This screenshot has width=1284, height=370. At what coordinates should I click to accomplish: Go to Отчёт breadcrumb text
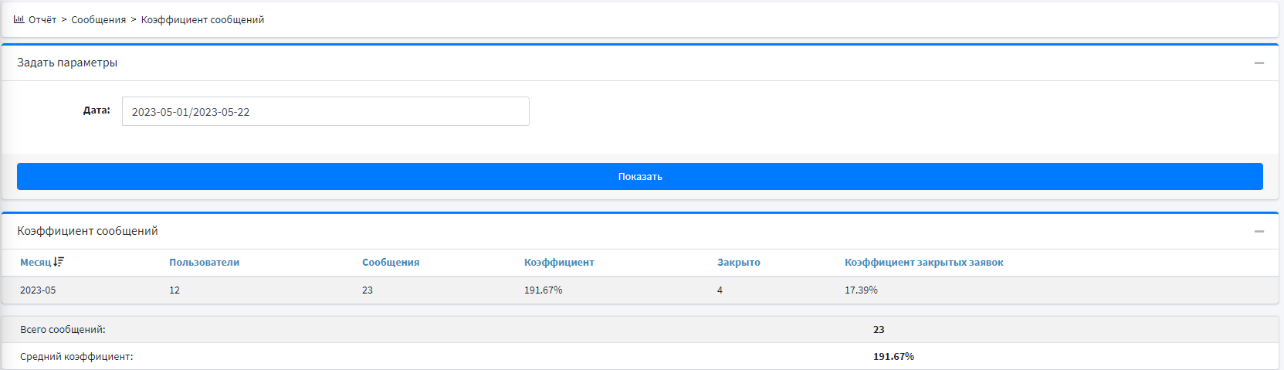(x=42, y=20)
